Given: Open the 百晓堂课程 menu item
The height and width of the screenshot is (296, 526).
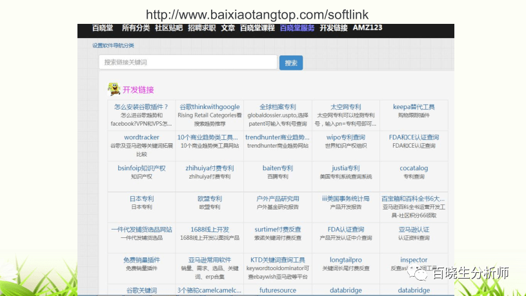Looking at the screenshot, I should [x=258, y=28].
